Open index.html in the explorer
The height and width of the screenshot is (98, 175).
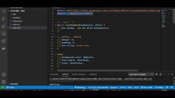(17, 21)
